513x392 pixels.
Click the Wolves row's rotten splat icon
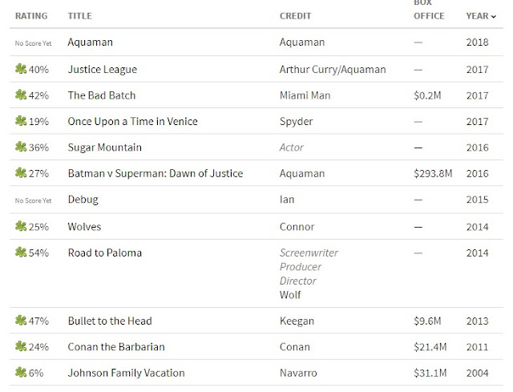[x=21, y=226]
